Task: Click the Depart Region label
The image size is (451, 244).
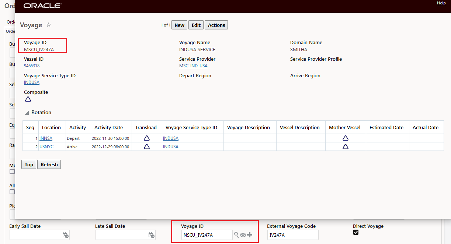Action: 195,75
